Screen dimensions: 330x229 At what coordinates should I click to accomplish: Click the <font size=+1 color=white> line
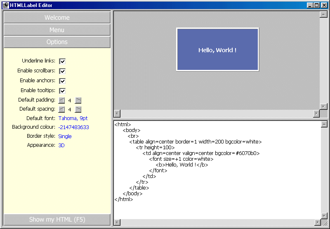coord(181,159)
